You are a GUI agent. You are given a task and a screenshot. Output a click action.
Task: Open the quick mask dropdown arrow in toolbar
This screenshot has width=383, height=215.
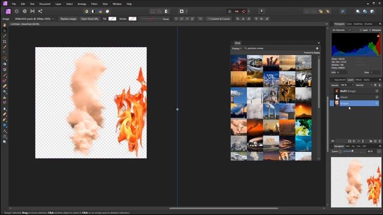(x=187, y=11)
